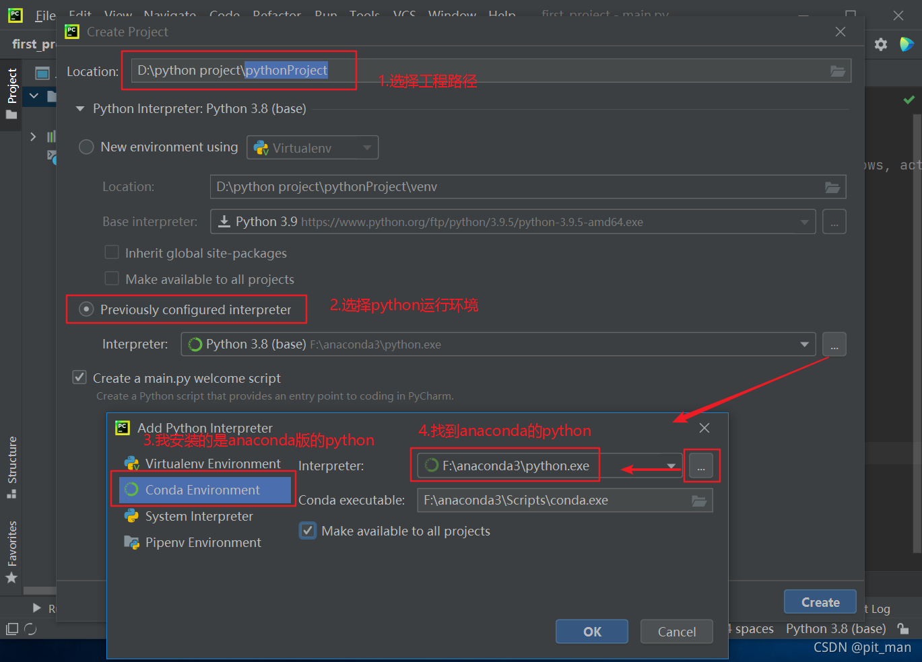
Task: Open File menu in PyCharm
Action: coord(45,15)
